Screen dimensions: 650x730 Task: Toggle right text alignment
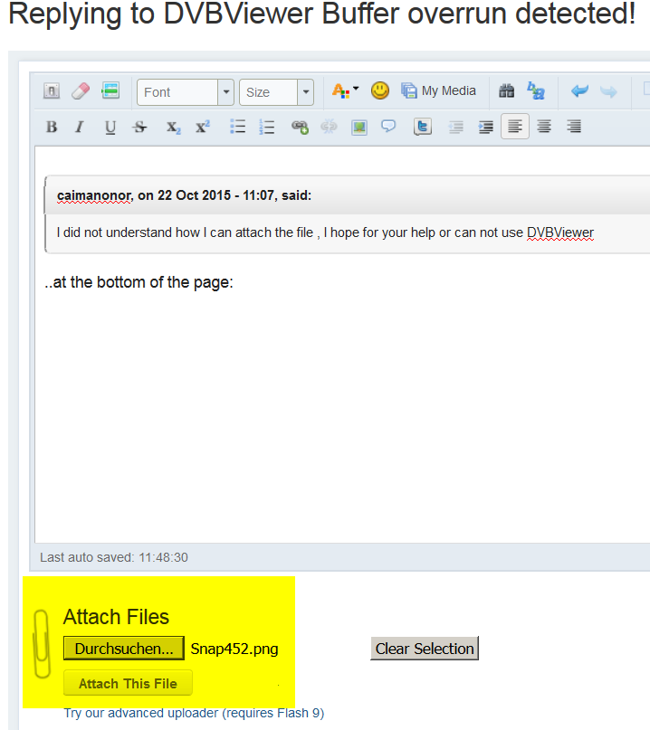[x=574, y=128]
